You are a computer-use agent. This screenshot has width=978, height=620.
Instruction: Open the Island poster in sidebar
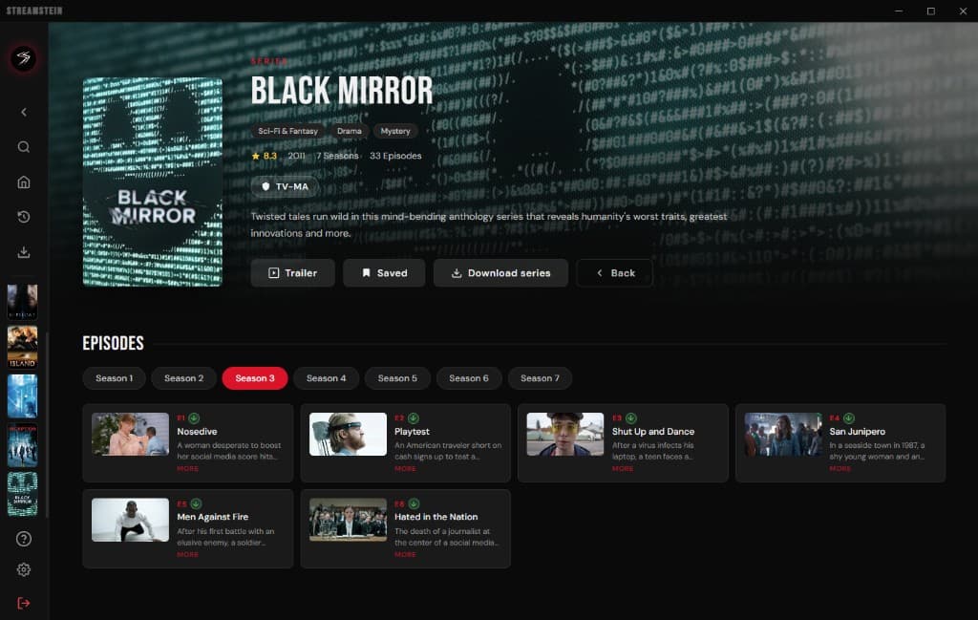click(23, 348)
